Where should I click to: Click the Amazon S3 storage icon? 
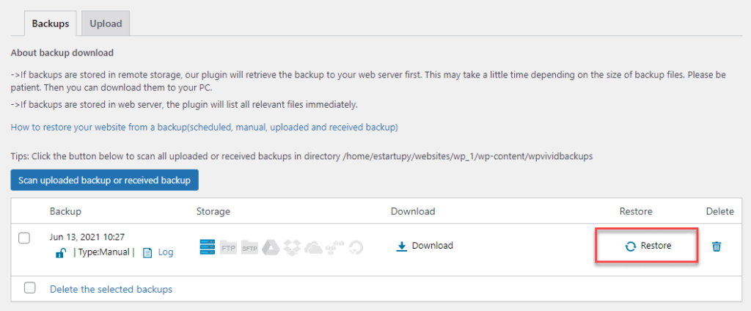335,247
